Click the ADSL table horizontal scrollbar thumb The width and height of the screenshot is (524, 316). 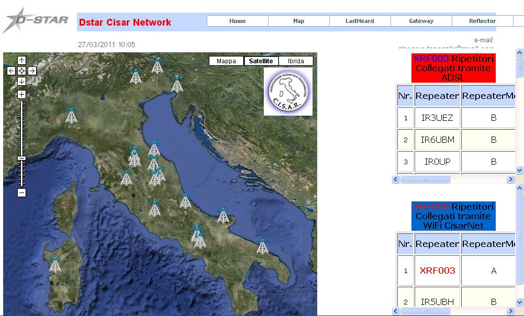(x=425, y=179)
